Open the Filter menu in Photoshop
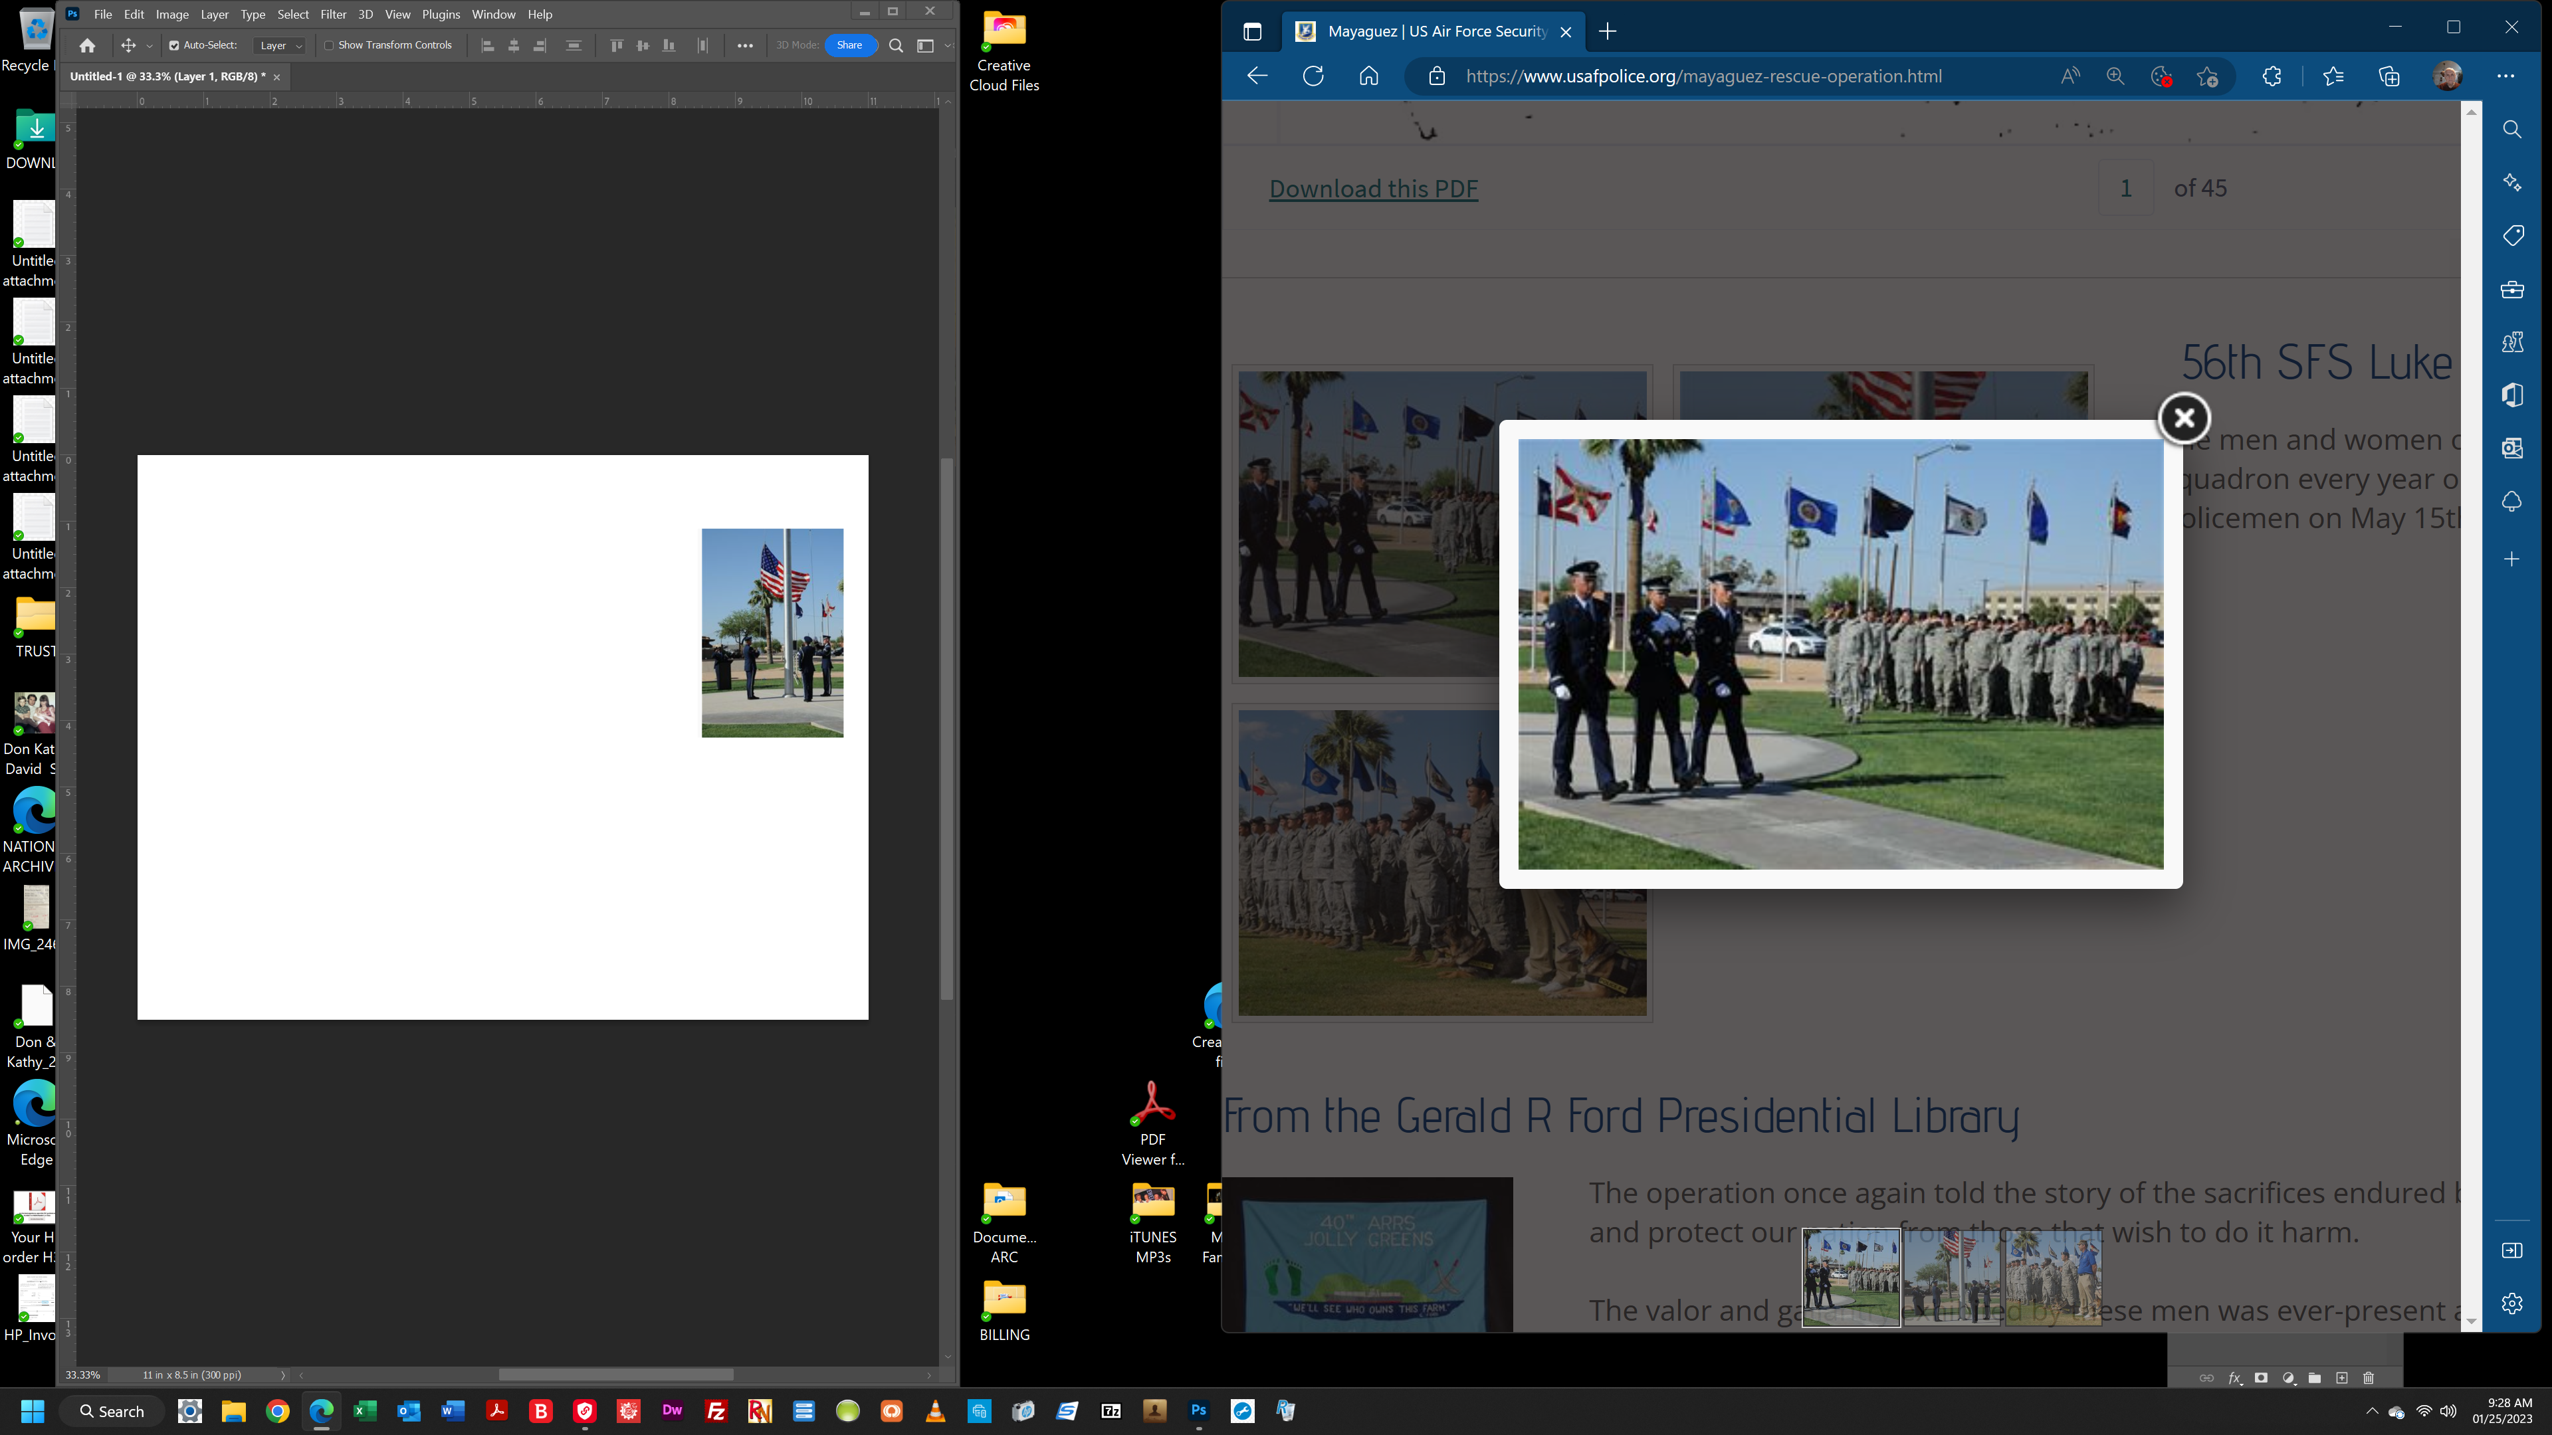 pyautogui.click(x=333, y=14)
